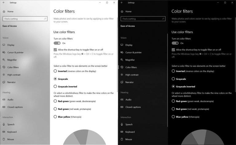
Task: Click Display monitor icon in light window
Action: pos(4,45)
